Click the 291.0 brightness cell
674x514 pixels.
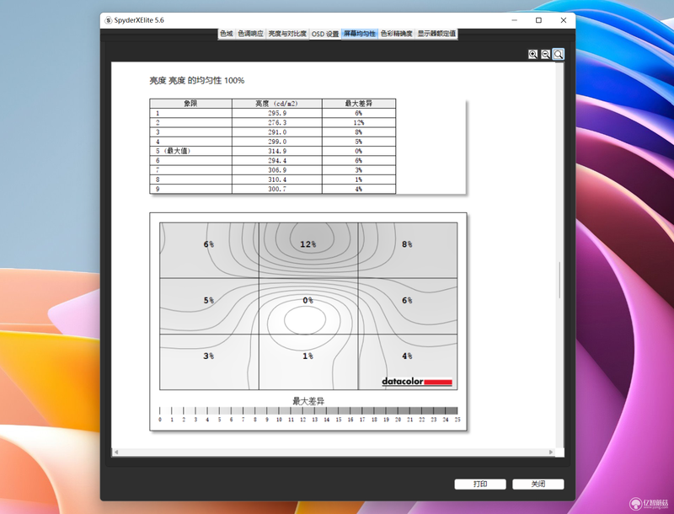(277, 132)
